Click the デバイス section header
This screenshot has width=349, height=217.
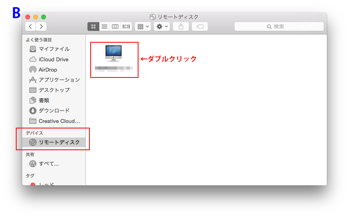click(x=34, y=133)
